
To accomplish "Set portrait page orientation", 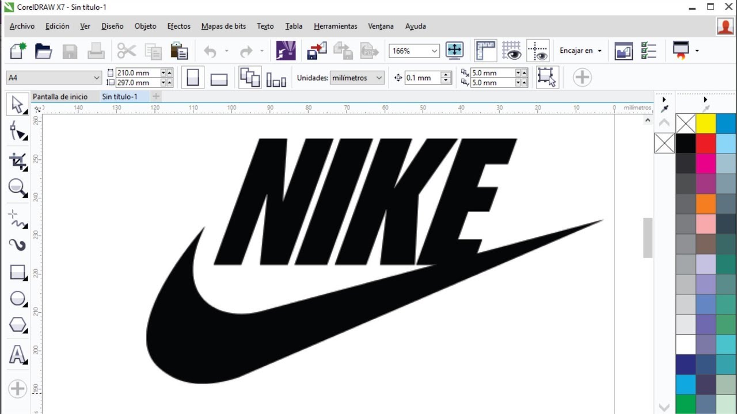I will point(193,78).
